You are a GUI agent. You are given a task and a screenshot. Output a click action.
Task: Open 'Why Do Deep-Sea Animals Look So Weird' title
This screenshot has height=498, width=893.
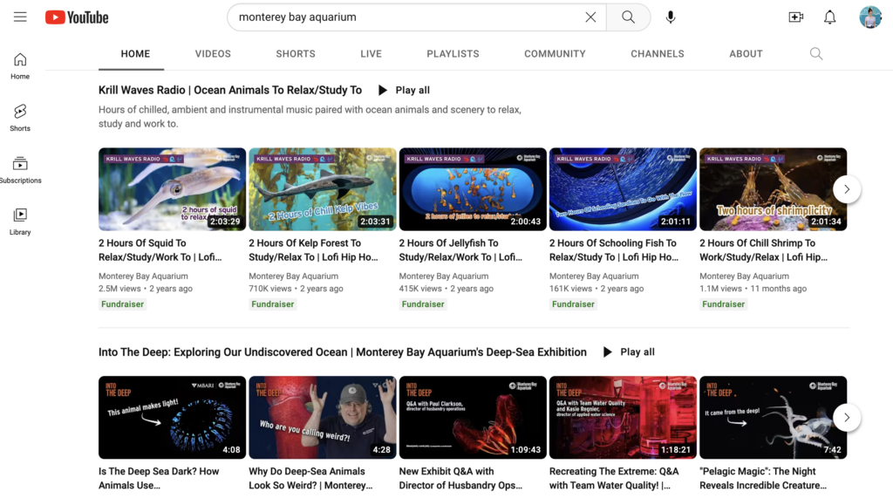(310, 479)
